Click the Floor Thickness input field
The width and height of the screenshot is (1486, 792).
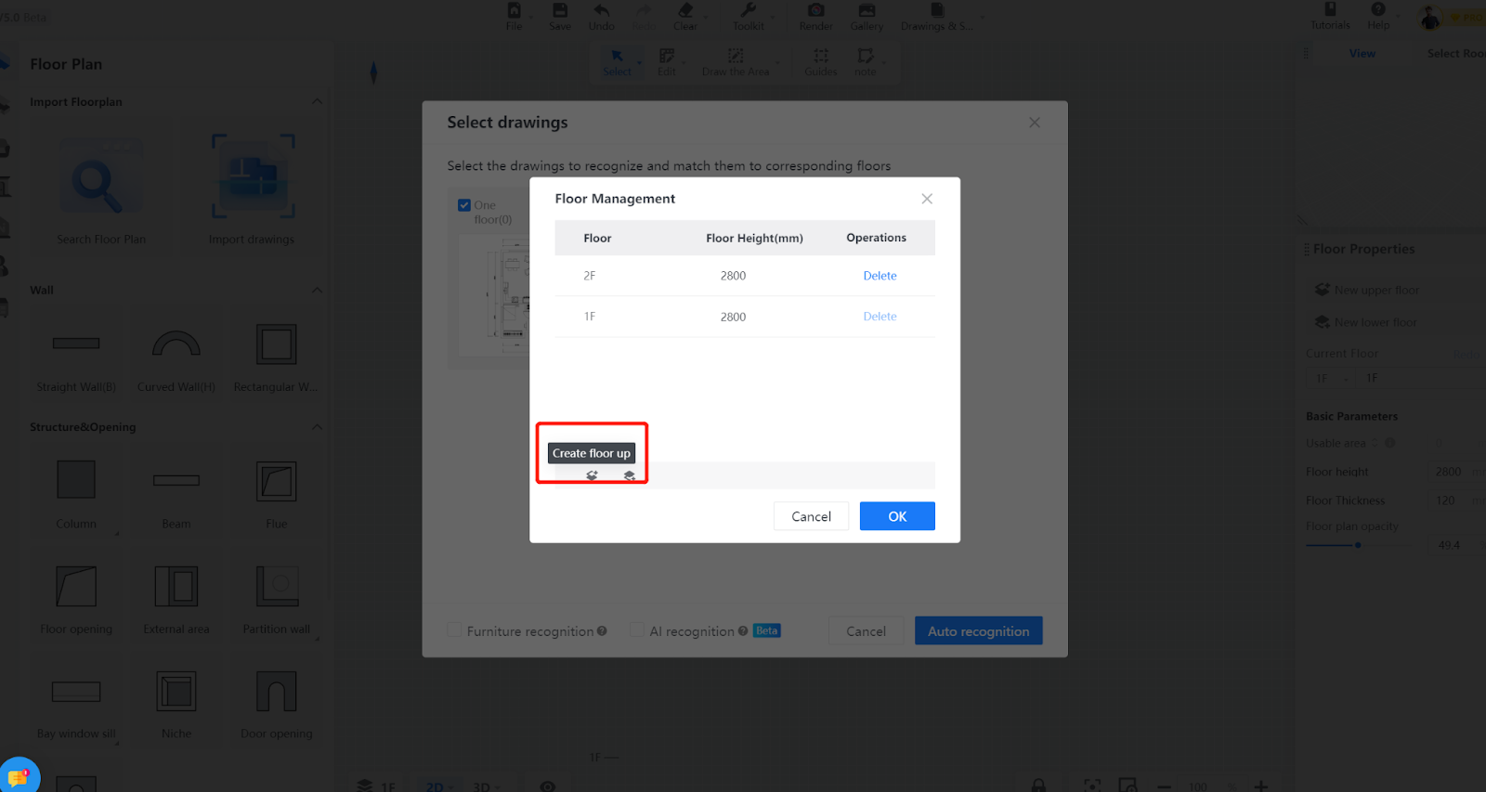coord(1454,500)
